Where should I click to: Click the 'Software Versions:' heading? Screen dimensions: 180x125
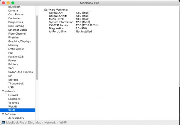pyautogui.click(x=56, y=10)
